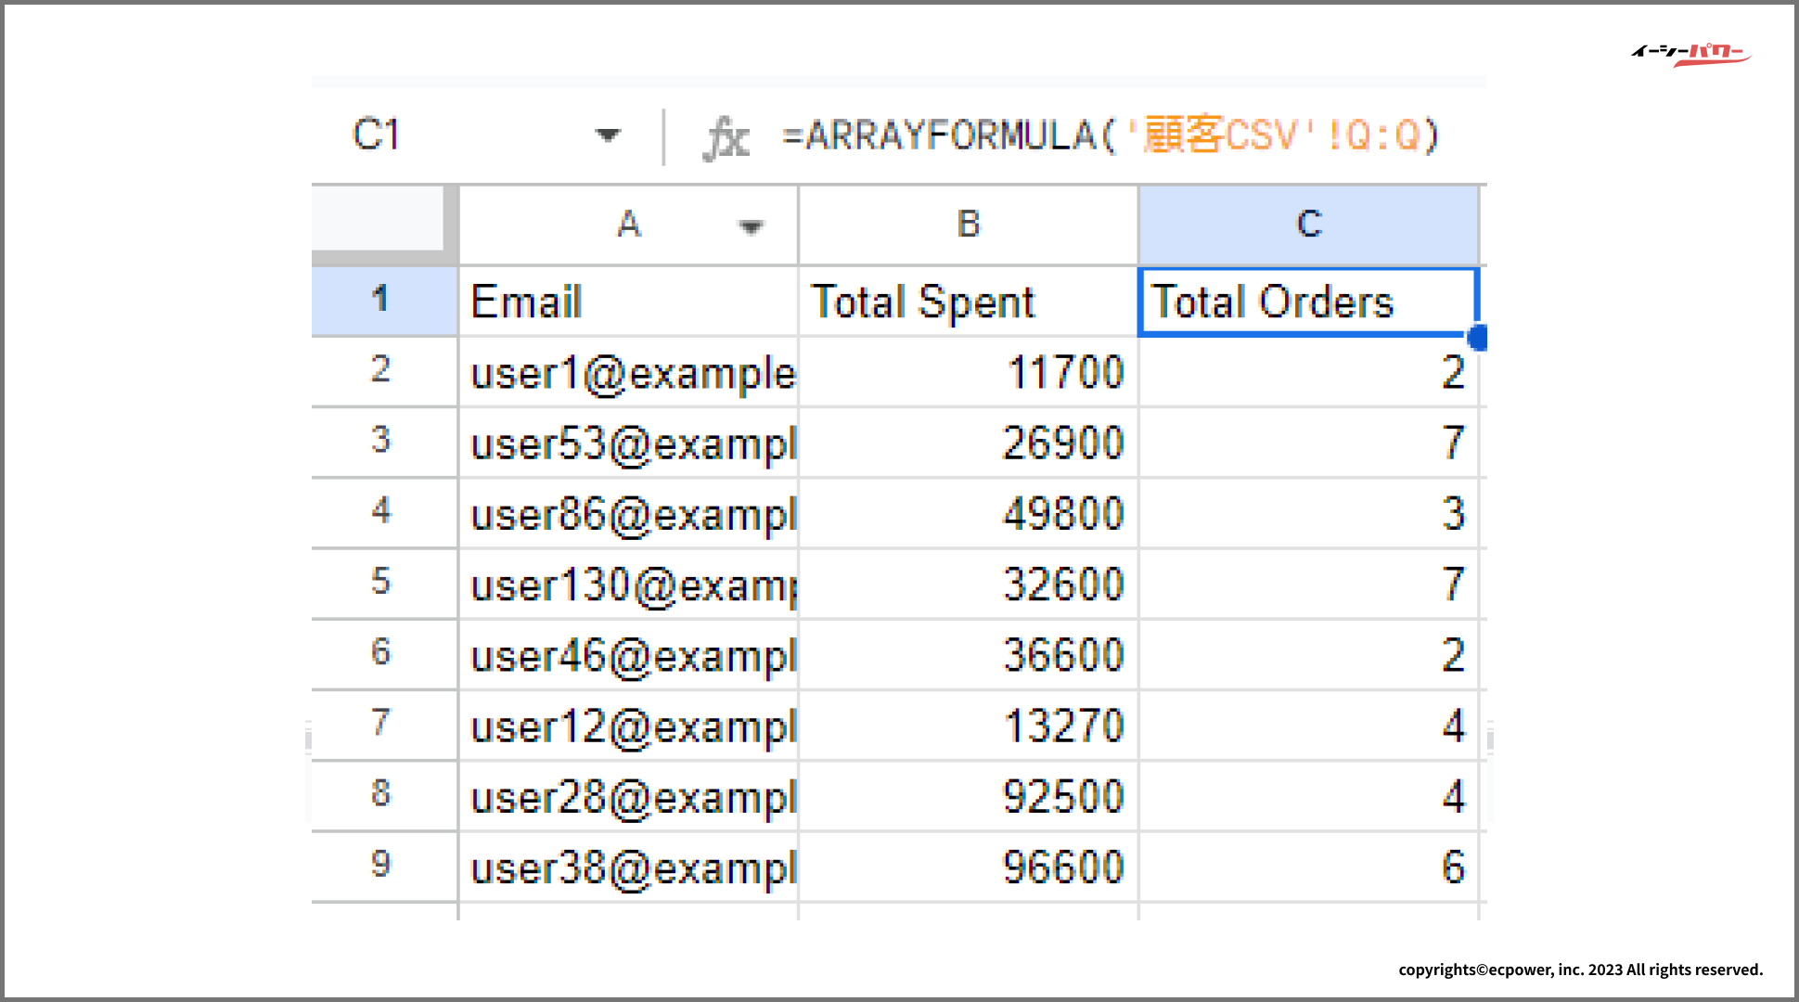The image size is (1799, 1002).
Task: Select cell with user53@example email
Action: click(628, 443)
